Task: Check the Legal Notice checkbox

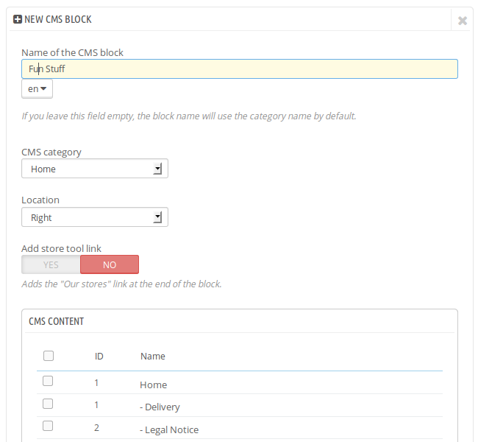Action: (x=48, y=426)
